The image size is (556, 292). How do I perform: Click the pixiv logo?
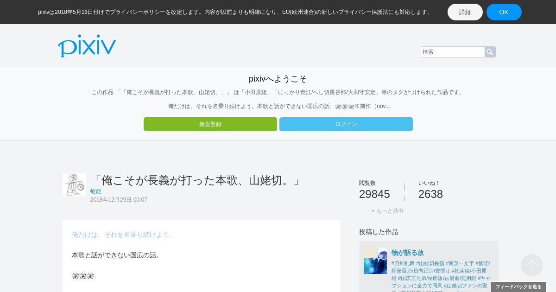pyautogui.click(x=87, y=46)
